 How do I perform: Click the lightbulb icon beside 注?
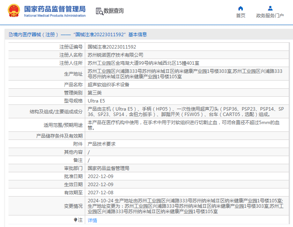(x=76, y=220)
